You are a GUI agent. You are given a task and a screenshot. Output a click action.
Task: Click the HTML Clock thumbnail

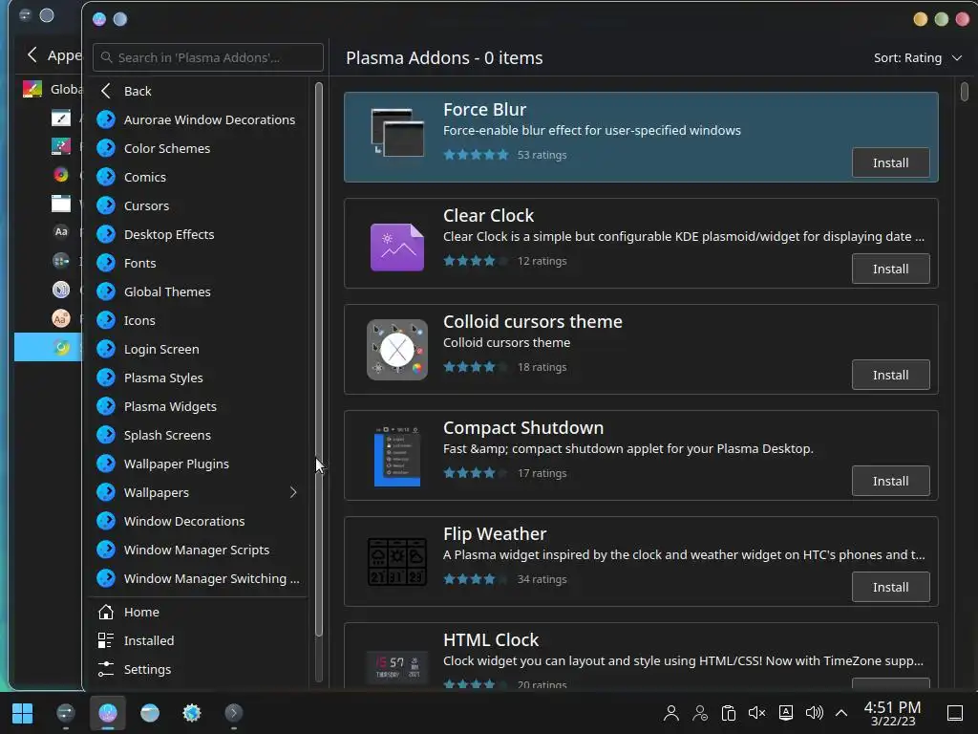coord(397,667)
